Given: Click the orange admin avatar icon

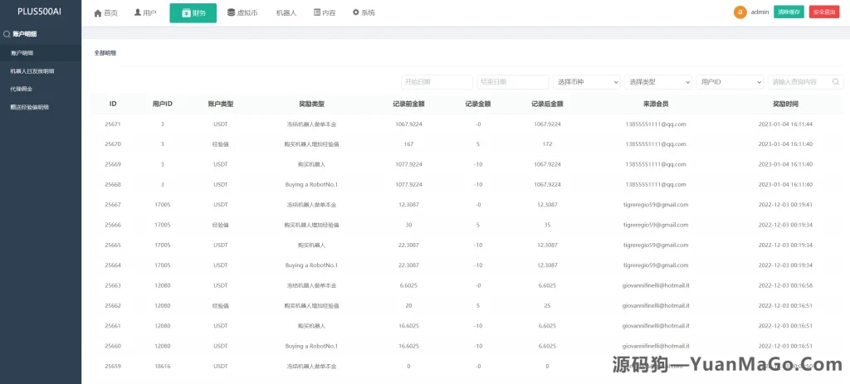Looking at the screenshot, I should (x=740, y=12).
